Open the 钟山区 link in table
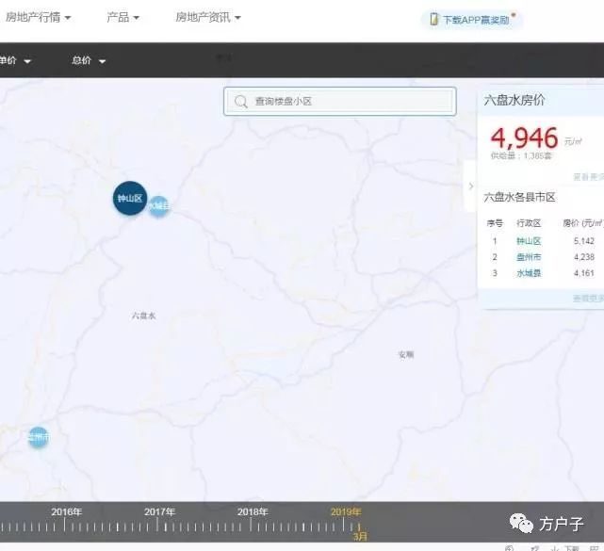Image resolution: width=604 pixels, height=551 pixels. click(x=529, y=241)
